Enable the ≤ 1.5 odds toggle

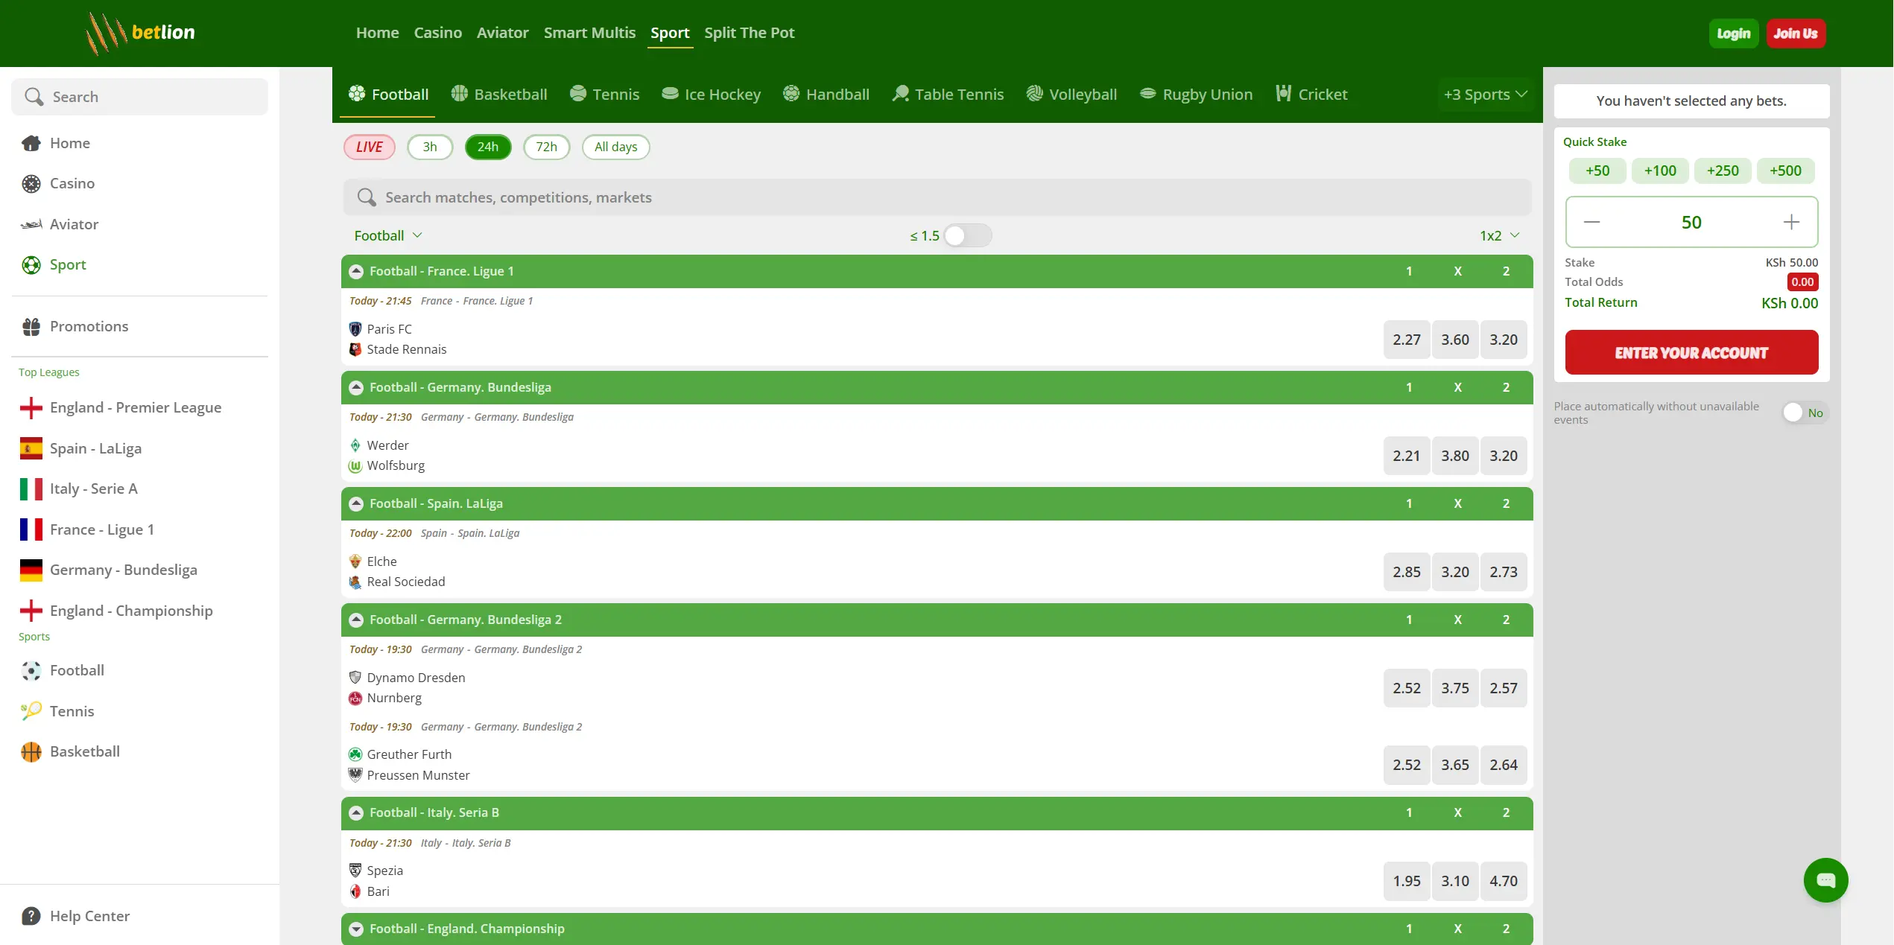tap(967, 236)
